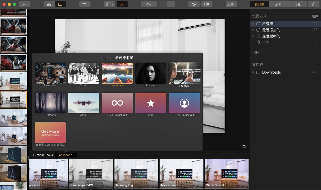The image size is (321, 190).
Task: Open the 11% zoom level dropdown
Action: click(x=149, y=4)
